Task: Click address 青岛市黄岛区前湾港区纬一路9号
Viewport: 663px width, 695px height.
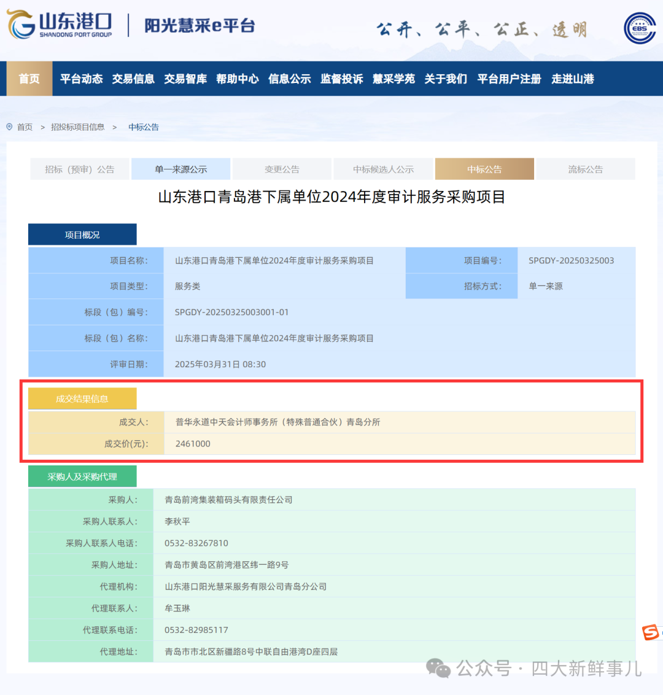Action: tap(227, 565)
